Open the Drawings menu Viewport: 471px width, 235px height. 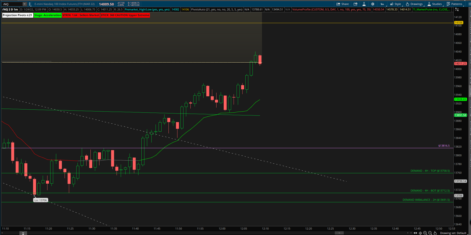414,4
